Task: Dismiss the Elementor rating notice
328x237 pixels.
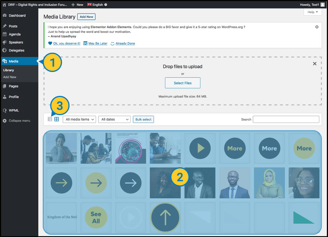Action: coord(317,27)
